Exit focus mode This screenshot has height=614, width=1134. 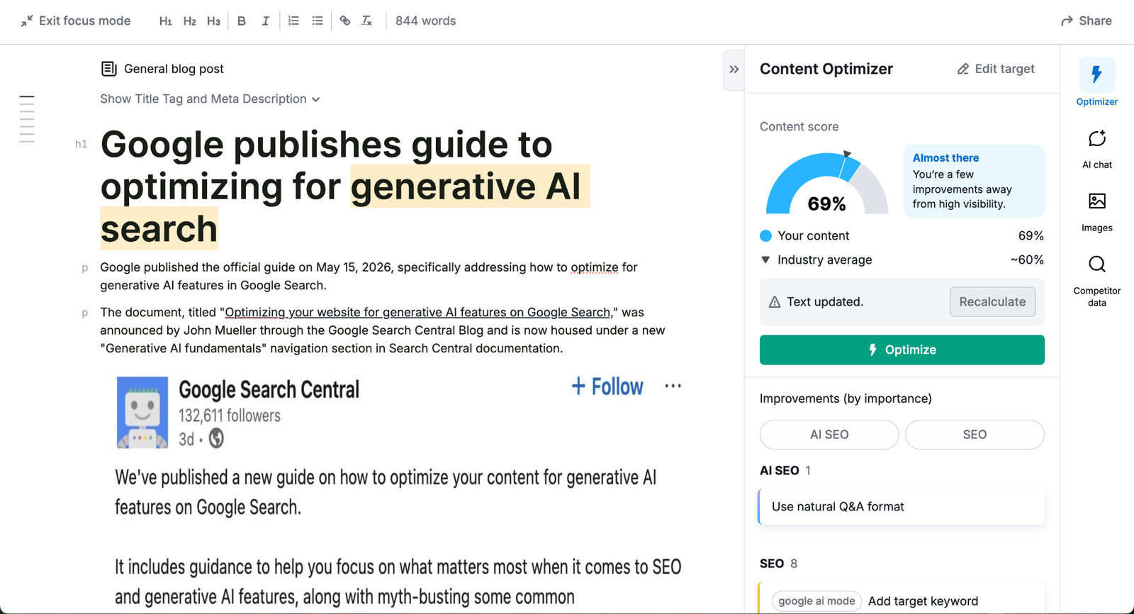pyautogui.click(x=75, y=21)
